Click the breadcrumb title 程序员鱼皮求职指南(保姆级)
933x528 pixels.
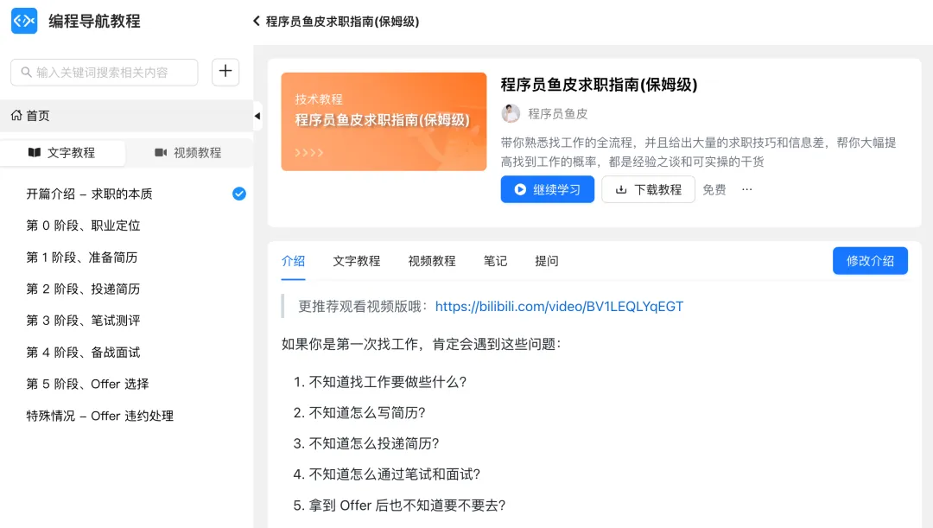(x=342, y=22)
